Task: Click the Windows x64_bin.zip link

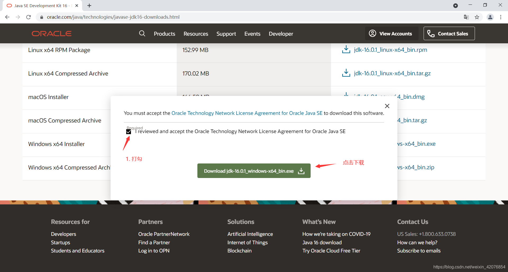Action: [416, 167]
